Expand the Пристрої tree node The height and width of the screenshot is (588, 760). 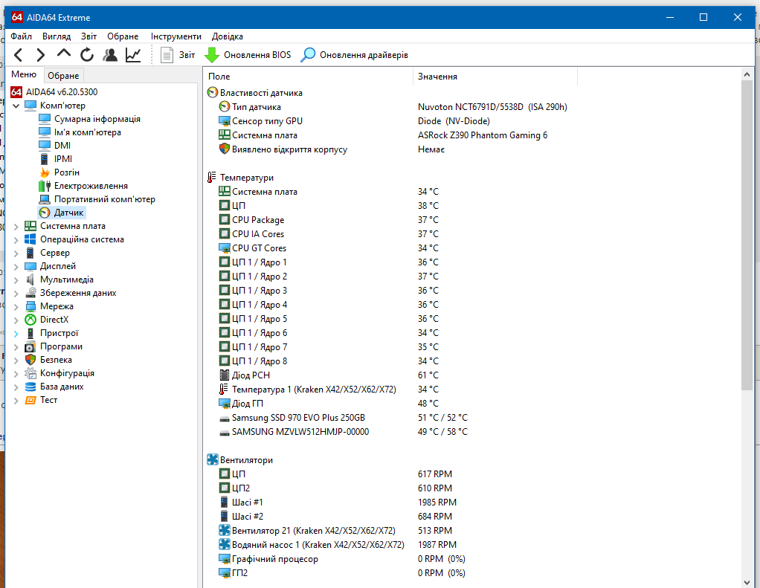click(16, 333)
